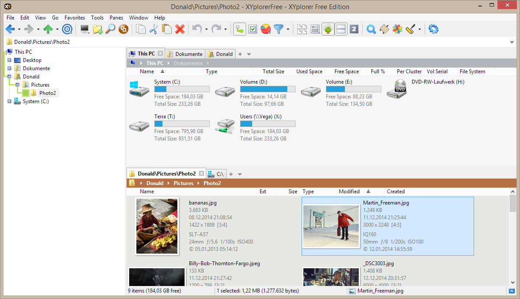Click System (C:) drive usage bar
Image resolution: width=520 pixels, height=299 pixels.
point(182,89)
